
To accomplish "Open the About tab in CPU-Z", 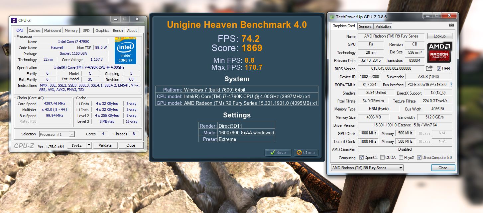I will [x=132, y=31].
